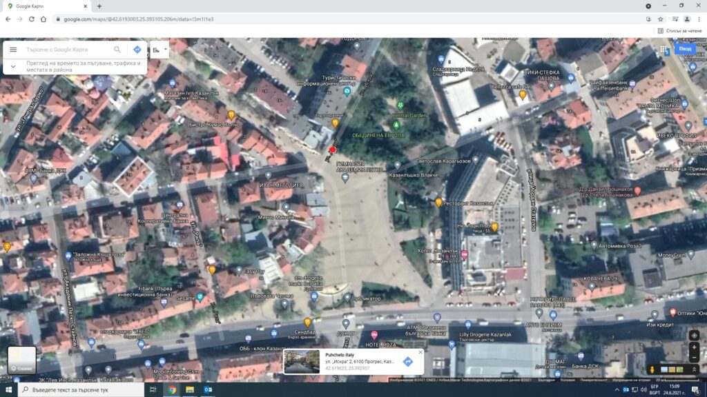Show my current location
Viewport: 707px width, 397px height.
[x=695, y=336]
